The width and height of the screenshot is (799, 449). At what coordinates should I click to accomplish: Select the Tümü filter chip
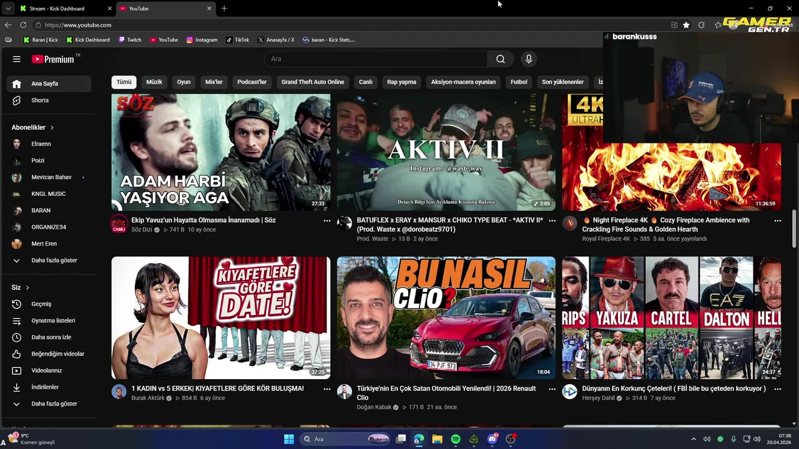(x=124, y=82)
